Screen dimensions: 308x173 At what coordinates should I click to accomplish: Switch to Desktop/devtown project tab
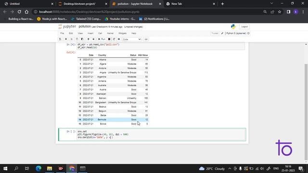pos(83,4)
